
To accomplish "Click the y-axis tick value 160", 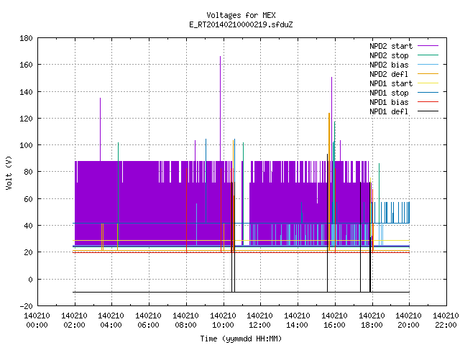I will (26, 65).
